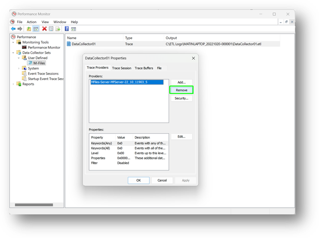Collapse the Data Collector Sets node
The width and height of the screenshot is (319, 238).
pos(13,53)
